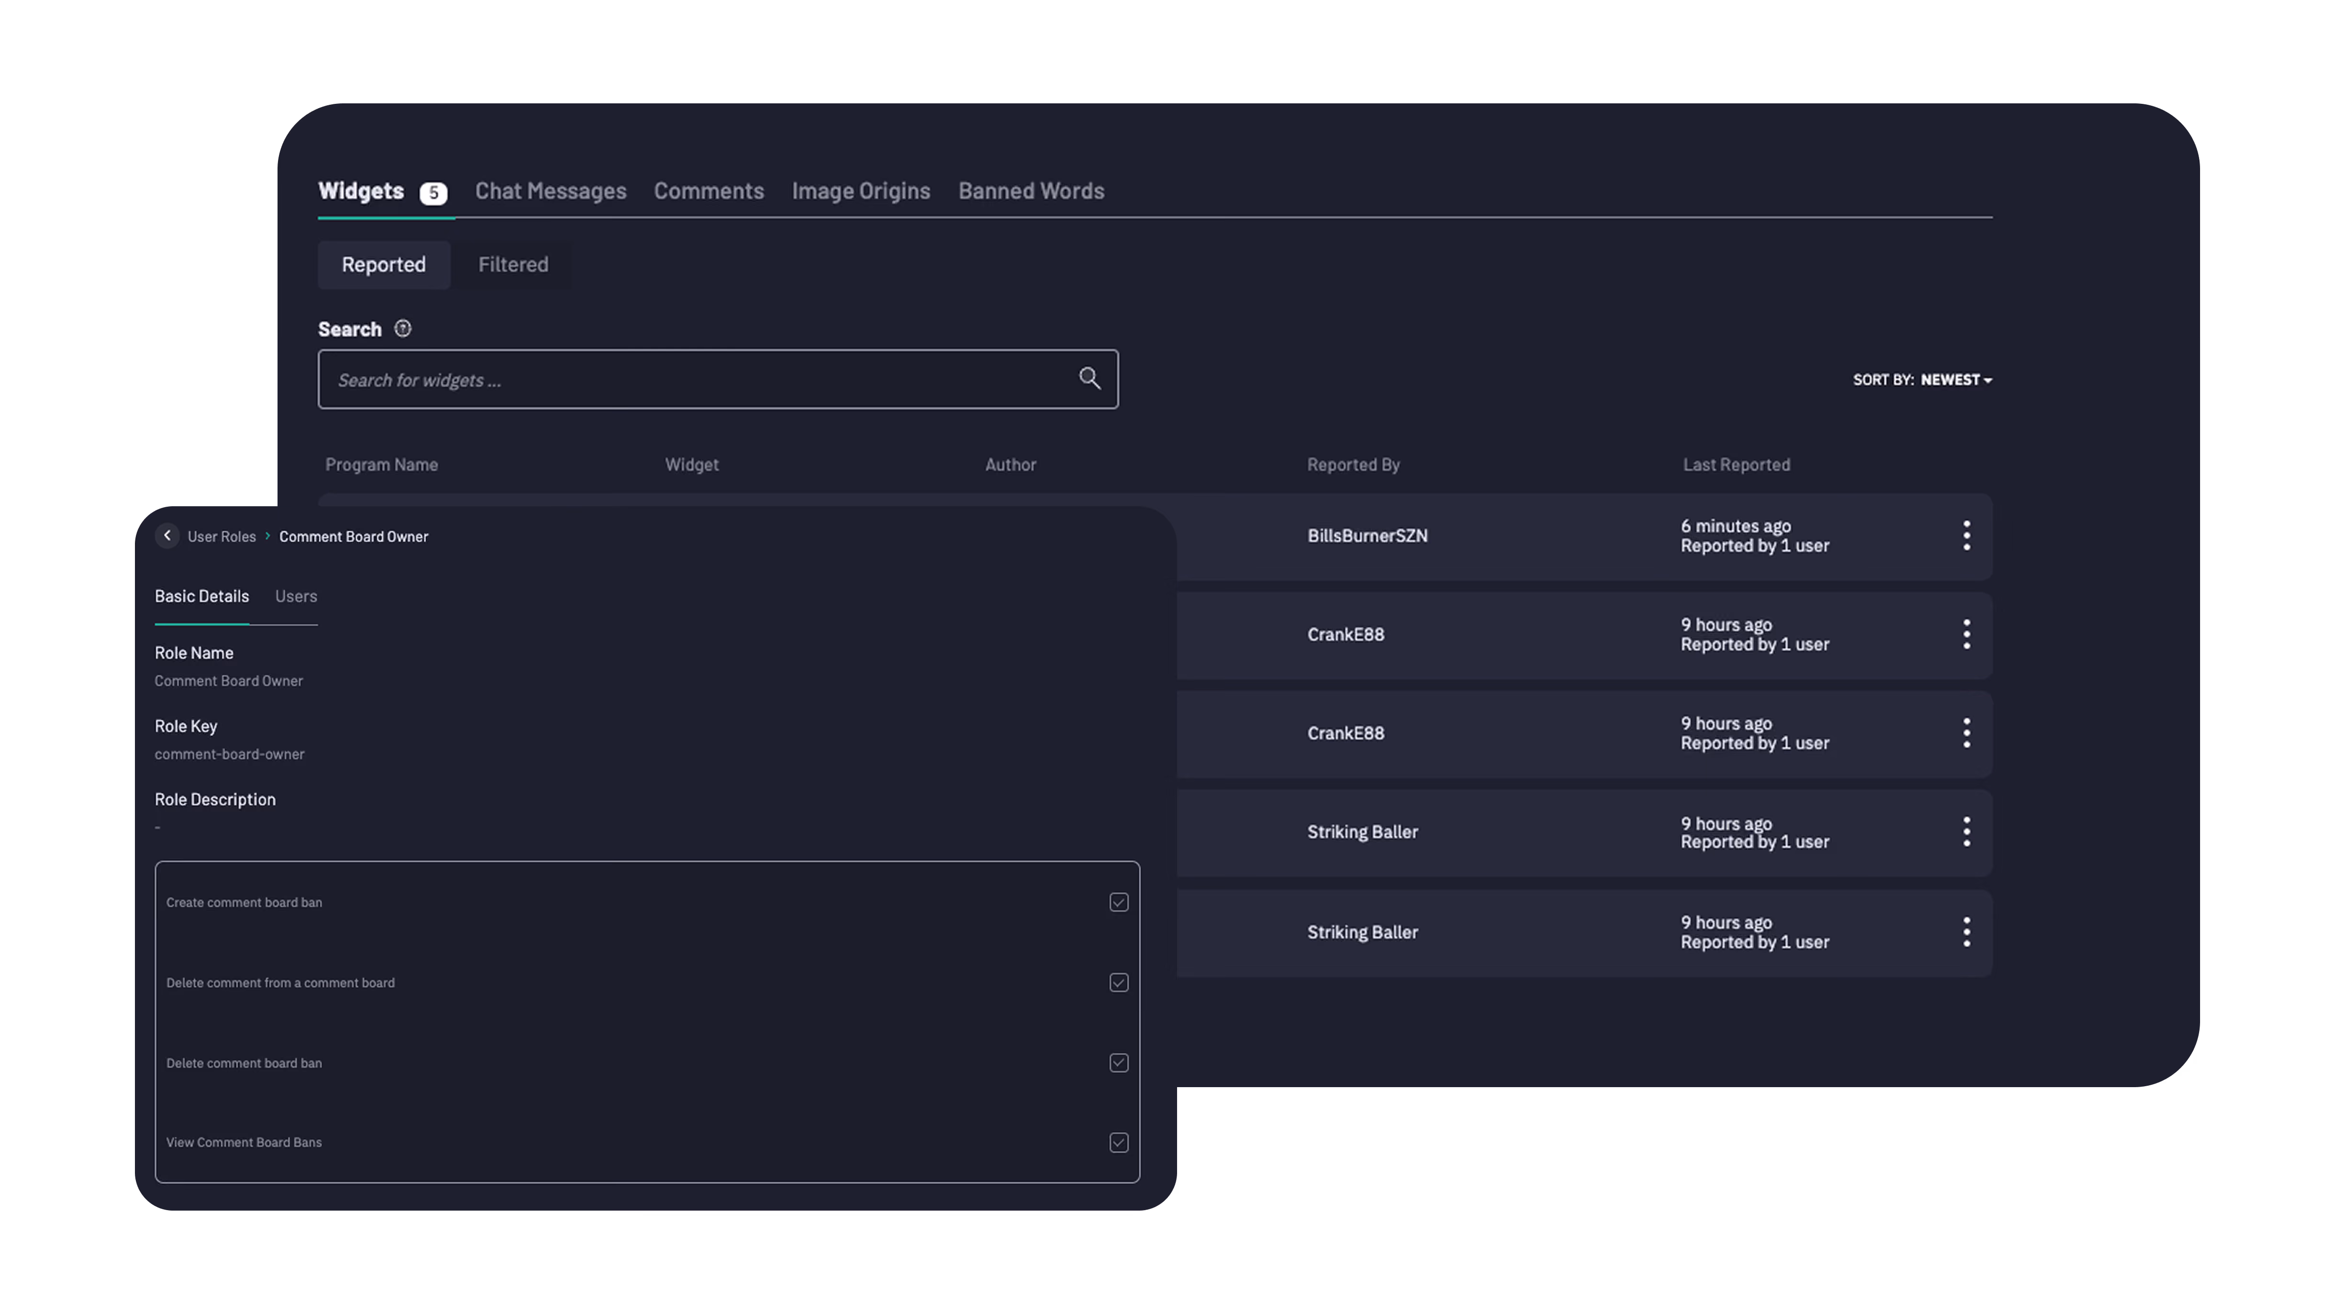2335x1313 pixels.
Task: Click Author column header
Action: click(x=1011, y=465)
